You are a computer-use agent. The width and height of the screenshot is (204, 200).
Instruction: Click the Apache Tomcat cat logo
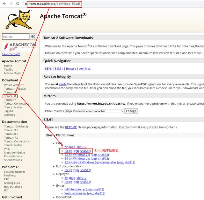pos(19,19)
